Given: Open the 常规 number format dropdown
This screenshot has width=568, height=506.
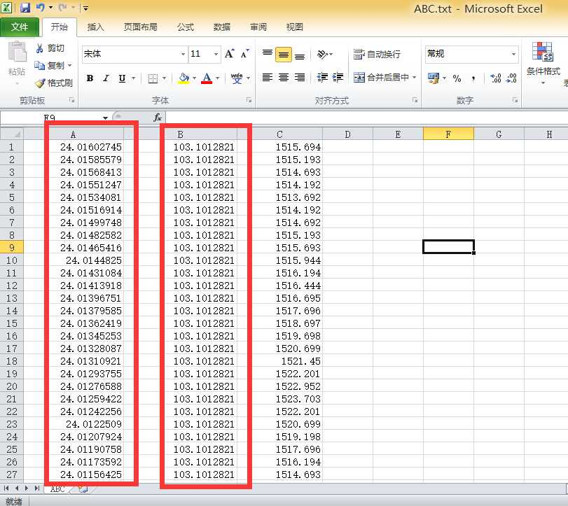Looking at the screenshot, I should [x=513, y=55].
